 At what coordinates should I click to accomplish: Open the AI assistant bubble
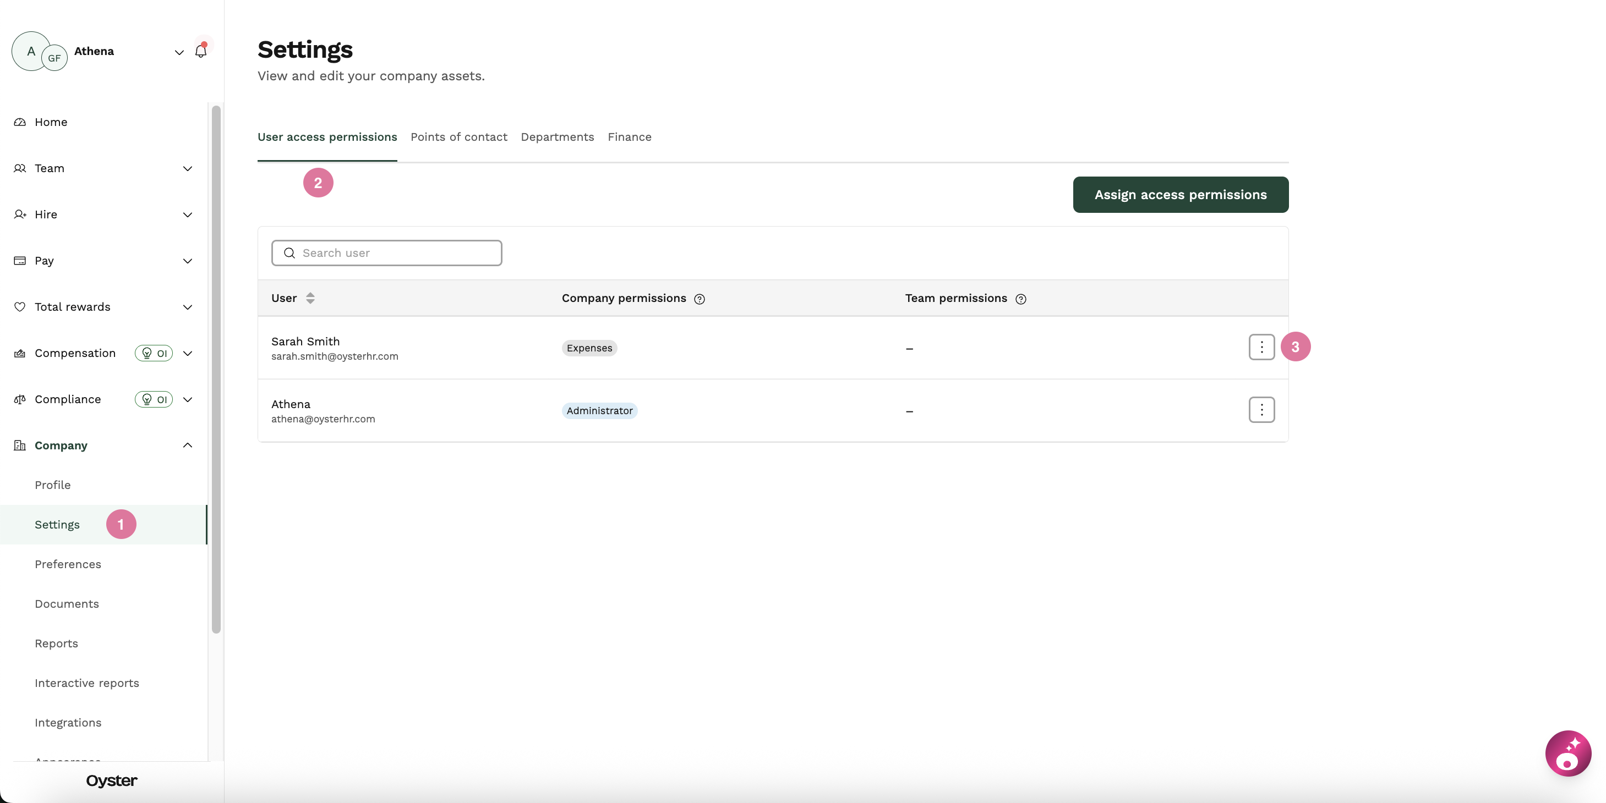point(1567,753)
